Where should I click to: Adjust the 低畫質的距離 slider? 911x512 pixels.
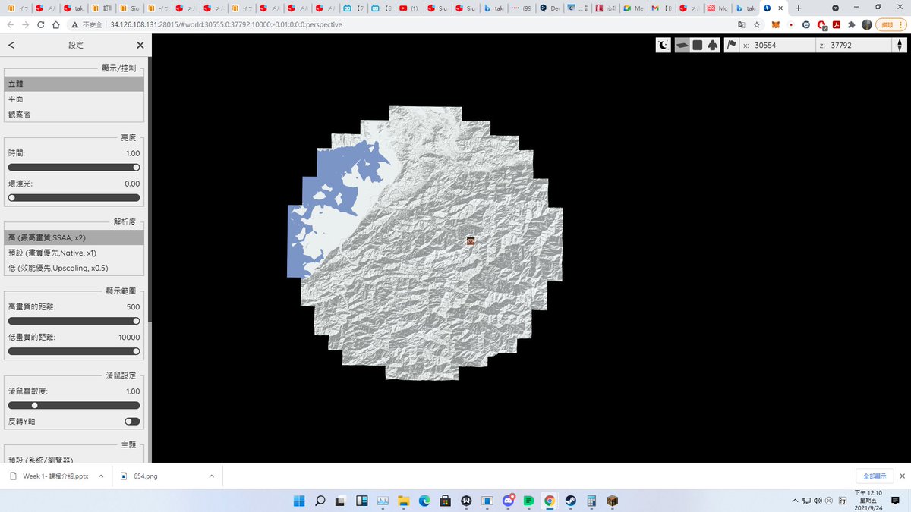tap(74, 351)
